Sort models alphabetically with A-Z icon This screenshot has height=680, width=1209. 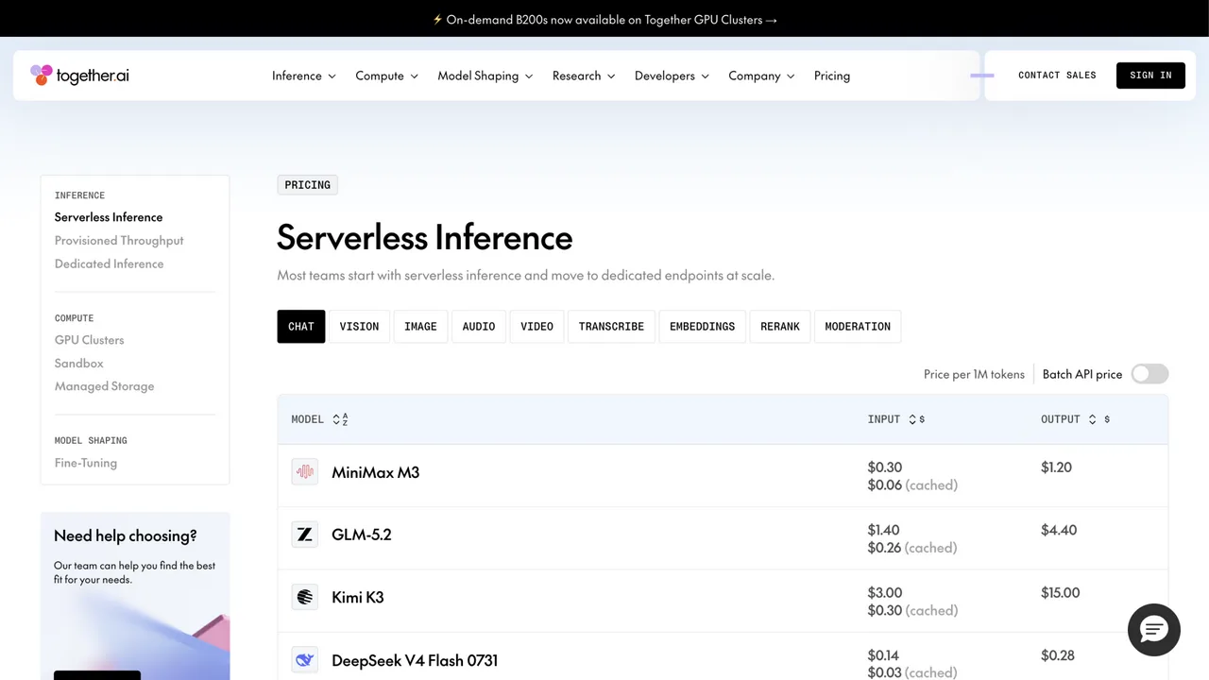click(341, 419)
